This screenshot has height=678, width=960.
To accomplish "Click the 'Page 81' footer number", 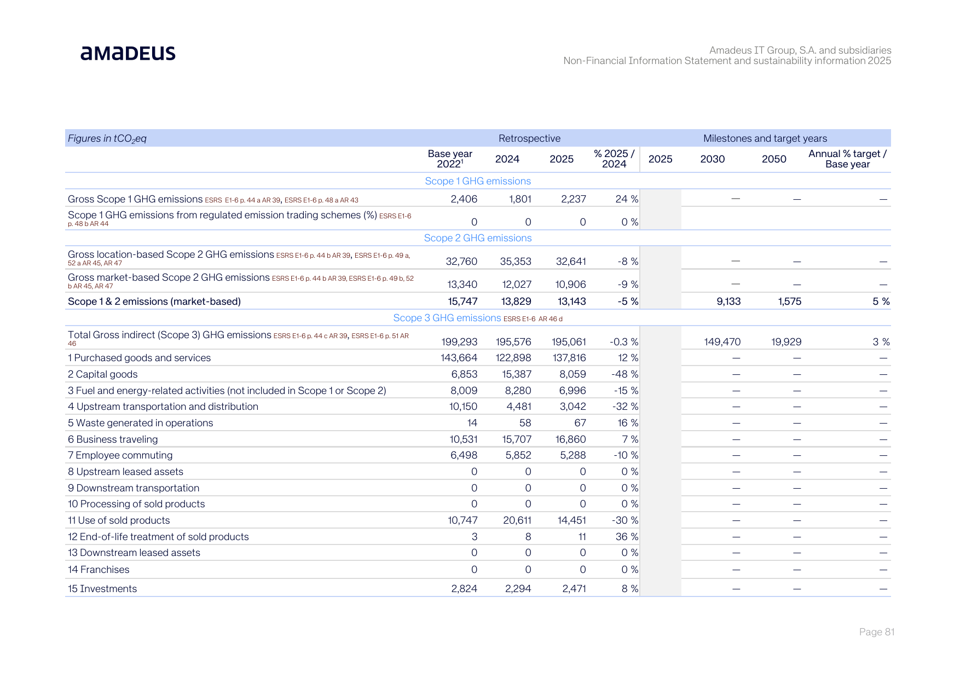I will pyautogui.click(x=877, y=632).
